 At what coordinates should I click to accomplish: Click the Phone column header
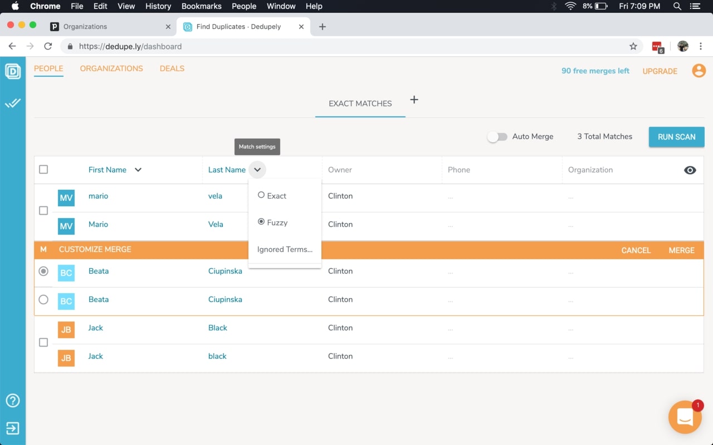pyautogui.click(x=459, y=170)
